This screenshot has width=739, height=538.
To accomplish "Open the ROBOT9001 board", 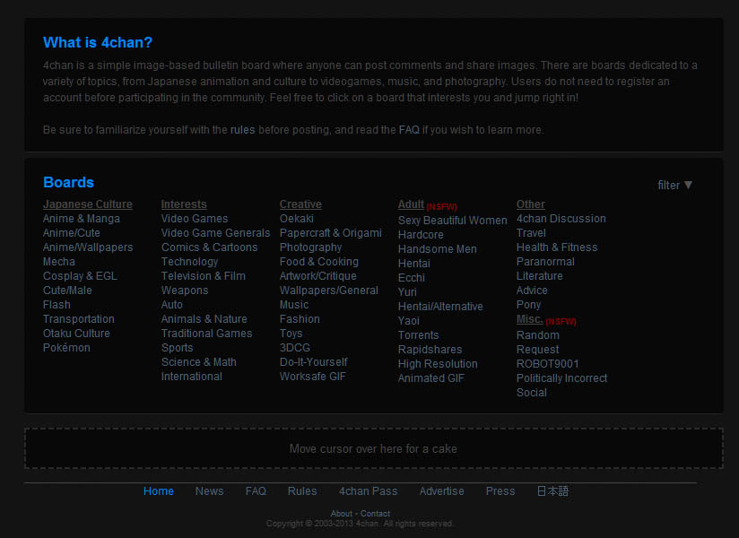I will (547, 364).
